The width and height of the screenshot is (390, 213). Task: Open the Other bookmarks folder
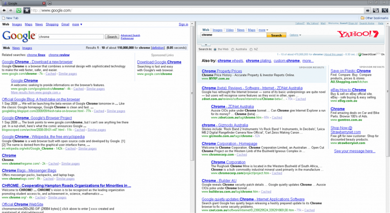374,18
